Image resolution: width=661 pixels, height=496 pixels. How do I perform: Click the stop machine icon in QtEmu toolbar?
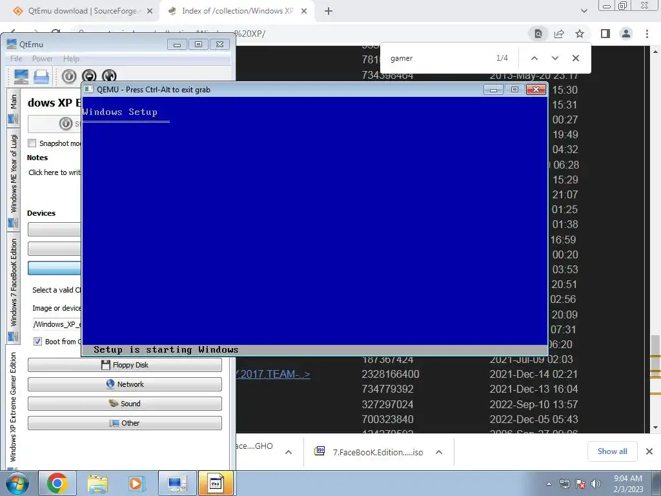pos(89,76)
